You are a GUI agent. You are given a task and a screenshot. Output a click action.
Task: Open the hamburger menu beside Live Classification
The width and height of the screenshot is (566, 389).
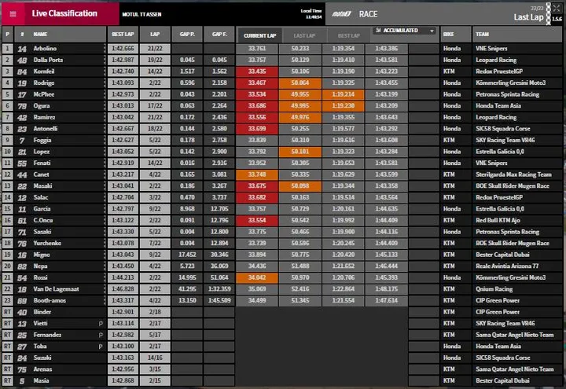(13, 14)
